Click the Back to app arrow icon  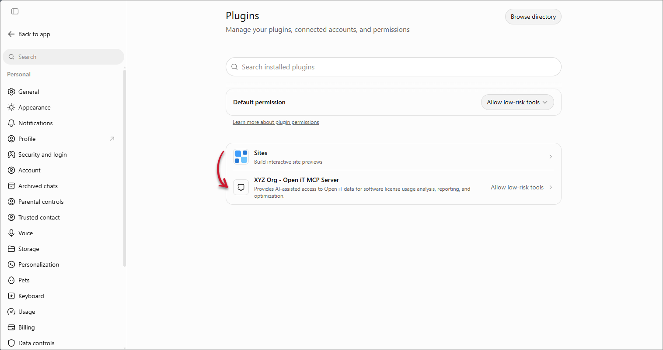click(x=11, y=34)
